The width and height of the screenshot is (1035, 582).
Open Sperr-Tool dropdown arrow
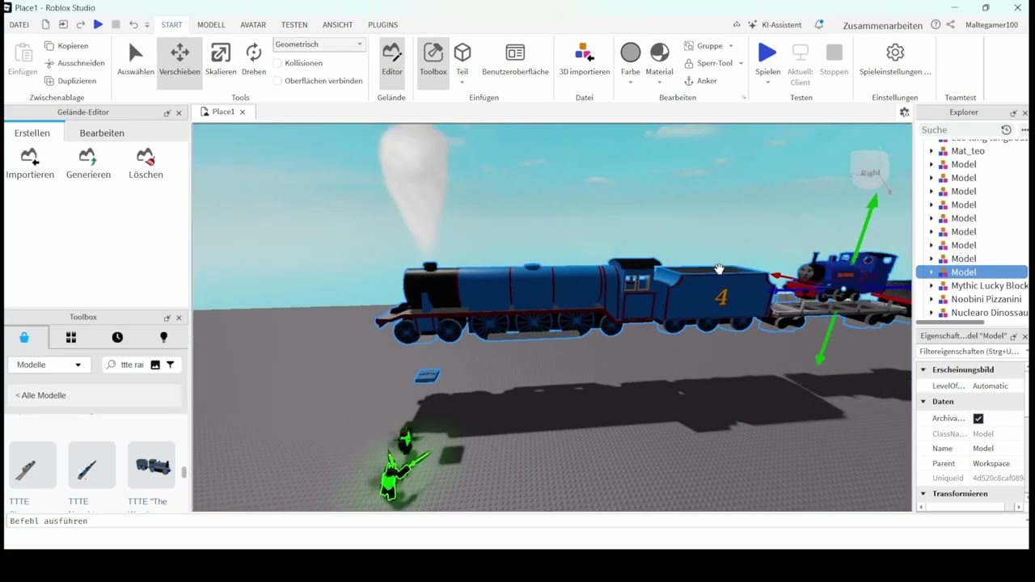tap(741, 63)
